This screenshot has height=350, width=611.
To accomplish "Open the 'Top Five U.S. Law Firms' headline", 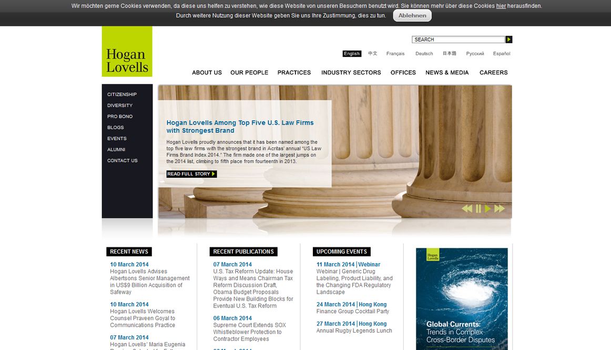I will click(240, 126).
